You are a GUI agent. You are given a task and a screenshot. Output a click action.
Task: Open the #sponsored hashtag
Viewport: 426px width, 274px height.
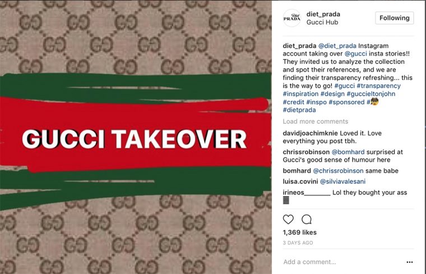point(346,102)
